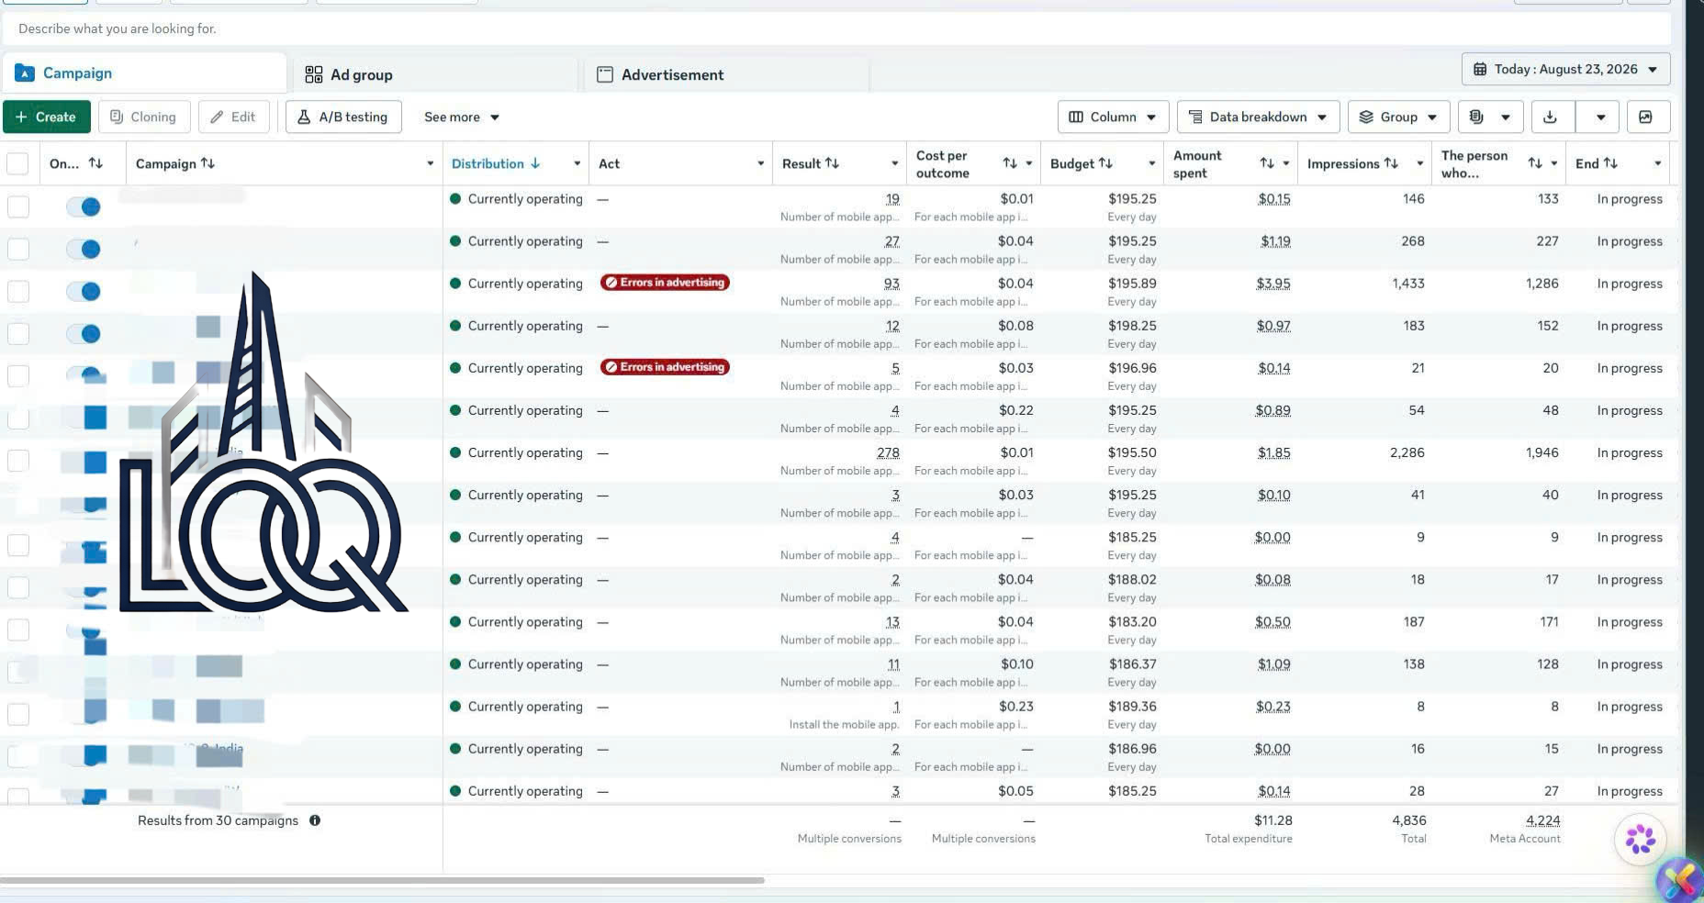Sort campaigns by Campaign name arrows
This screenshot has width=1704, height=903.
point(207,163)
